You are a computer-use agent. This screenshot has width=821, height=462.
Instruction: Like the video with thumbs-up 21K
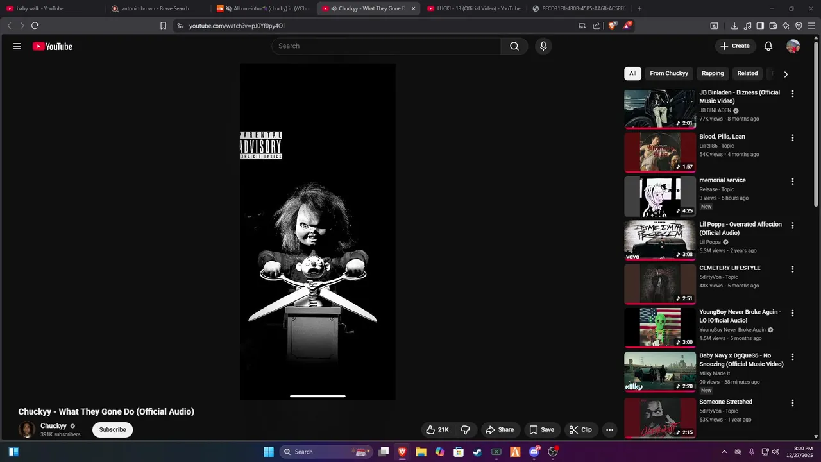[x=437, y=430]
